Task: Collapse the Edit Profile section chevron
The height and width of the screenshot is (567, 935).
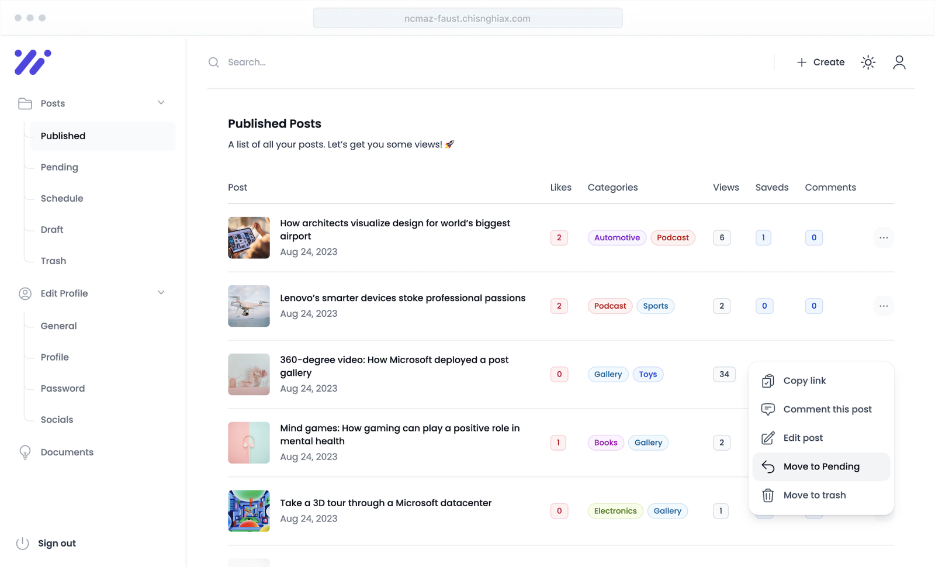Action: click(x=161, y=293)
